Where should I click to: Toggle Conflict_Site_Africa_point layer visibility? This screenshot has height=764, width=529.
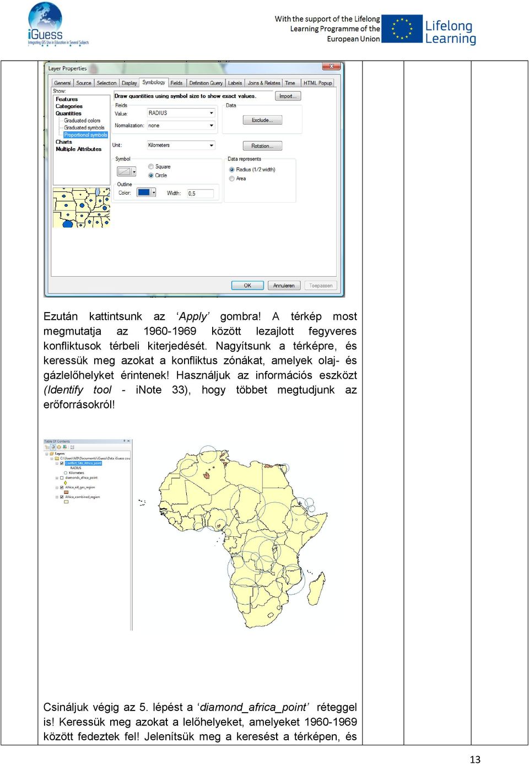62,463
